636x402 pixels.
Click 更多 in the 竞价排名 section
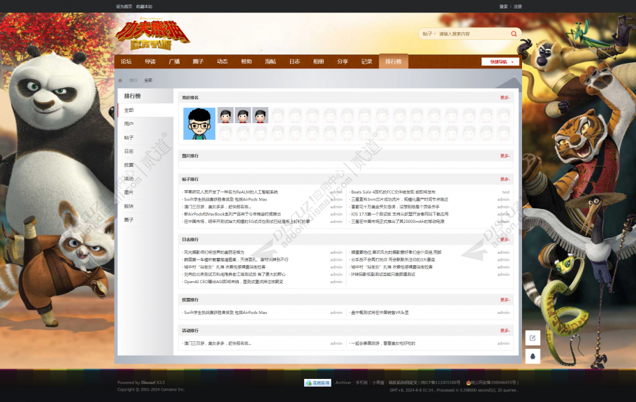pos(505,98)
